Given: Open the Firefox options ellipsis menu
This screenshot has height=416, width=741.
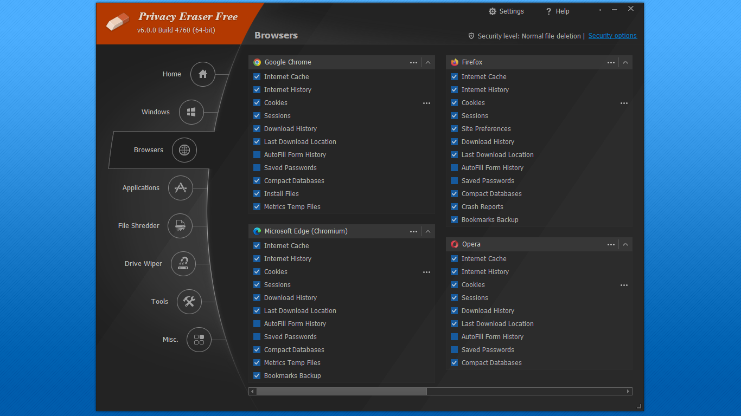Looking at the screenshot, I should tap(611, 62).
